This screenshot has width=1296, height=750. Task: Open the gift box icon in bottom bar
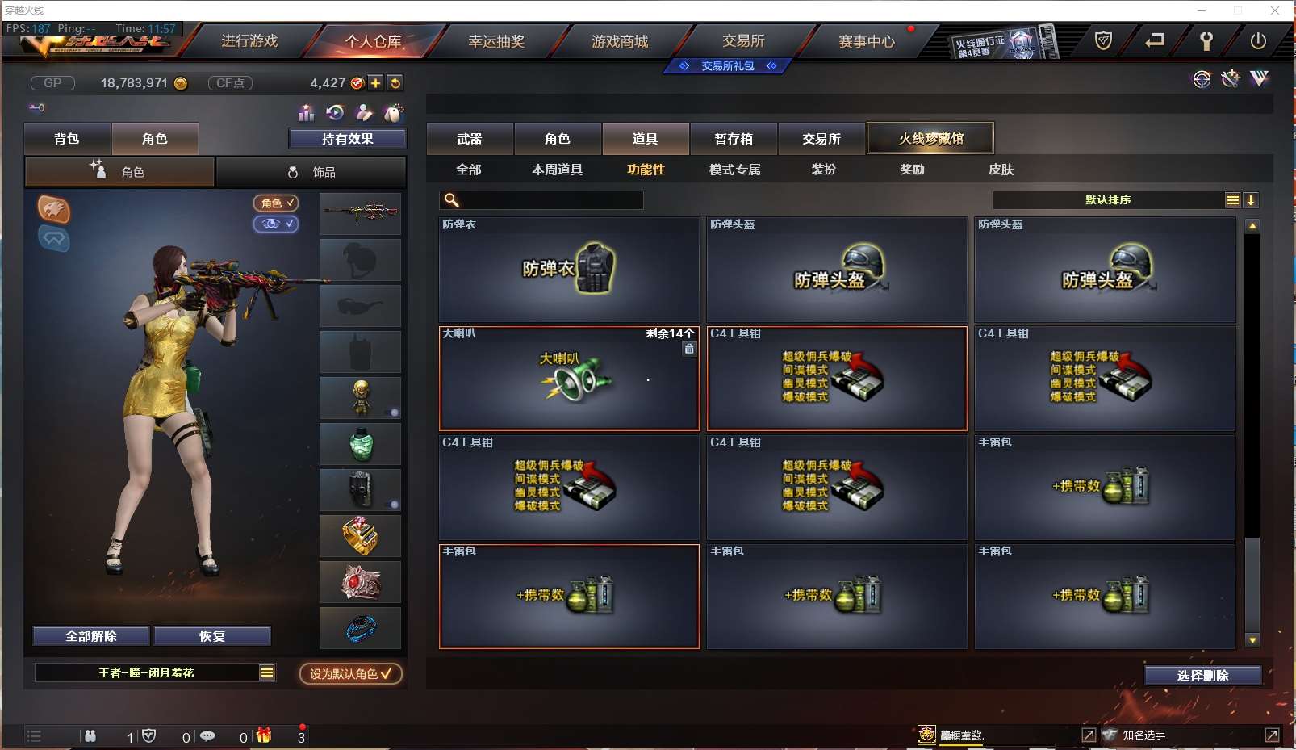(264, 735)
